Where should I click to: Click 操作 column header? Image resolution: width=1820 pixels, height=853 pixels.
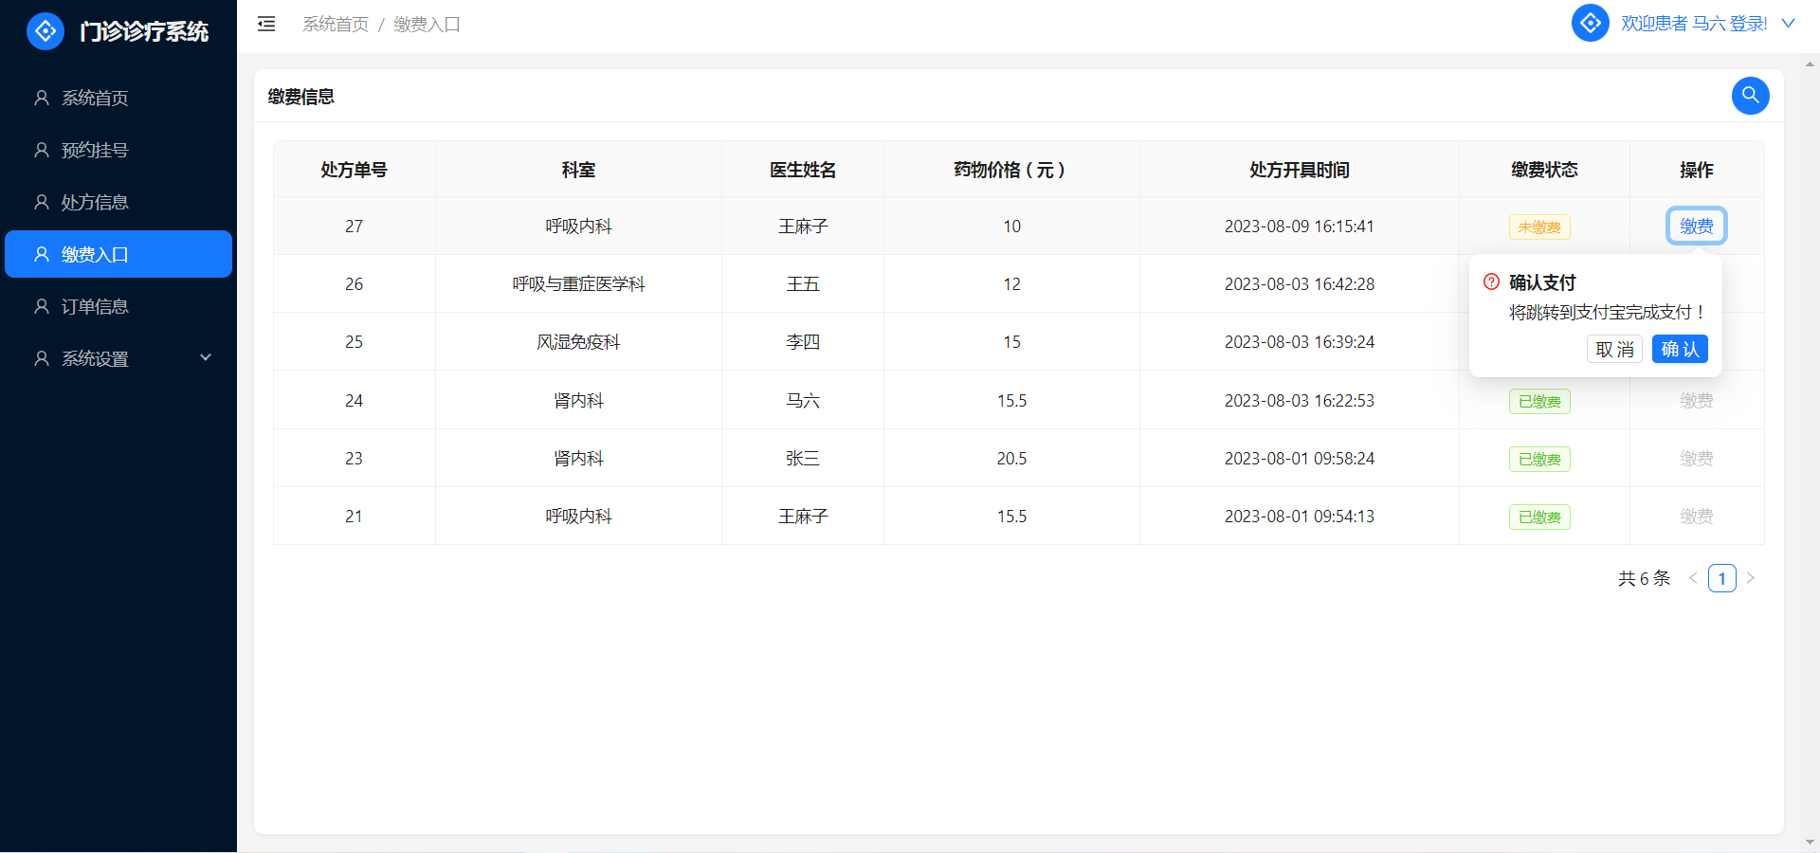[x=1696, y=170]
